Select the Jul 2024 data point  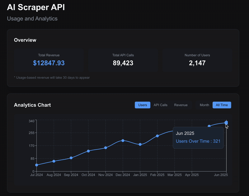36,165
